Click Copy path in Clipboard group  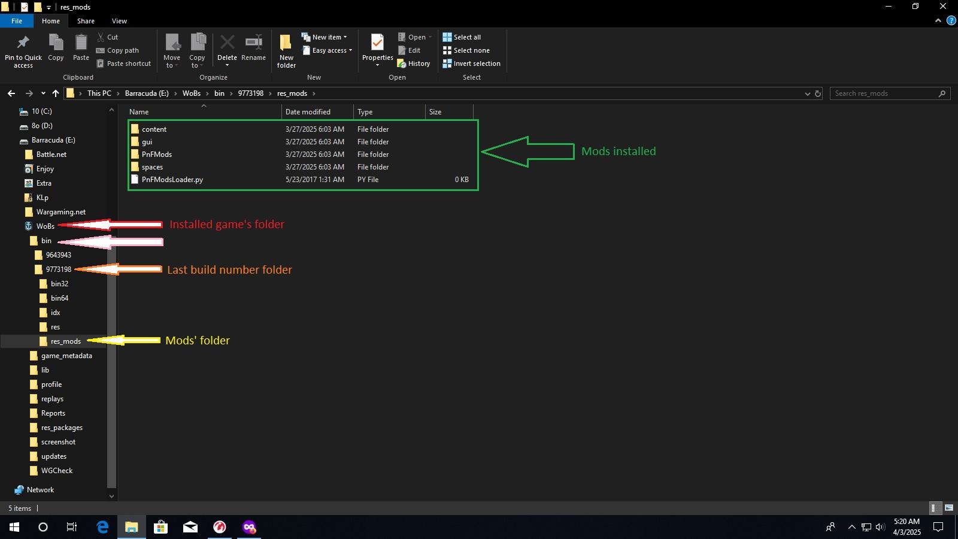(117, 50)
